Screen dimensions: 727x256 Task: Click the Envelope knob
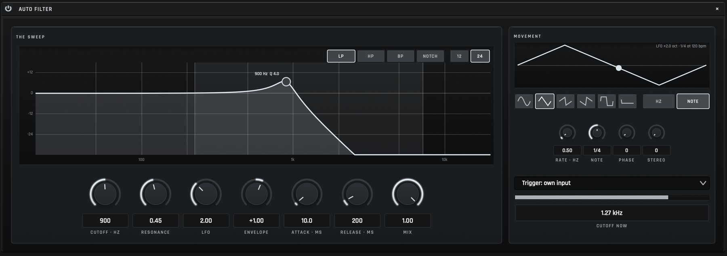(256, 194)
